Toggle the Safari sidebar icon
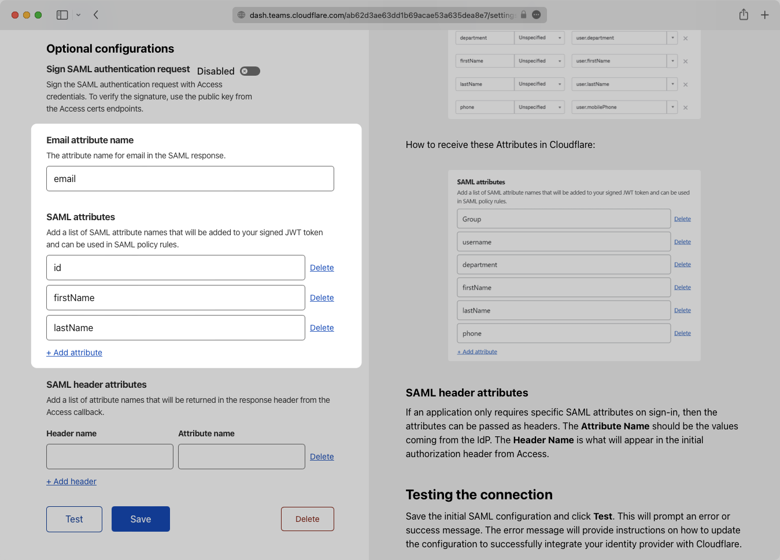780x560 pixels. click(62, 14)
